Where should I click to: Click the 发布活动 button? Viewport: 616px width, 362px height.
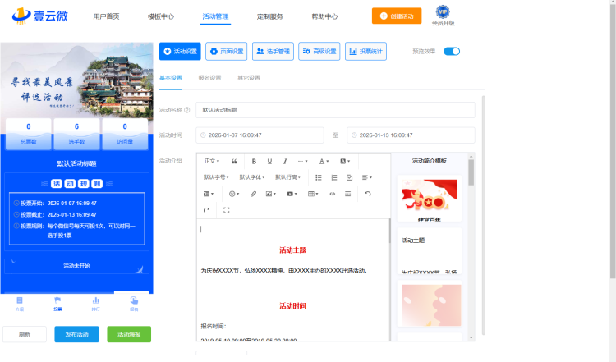point(76,334)
